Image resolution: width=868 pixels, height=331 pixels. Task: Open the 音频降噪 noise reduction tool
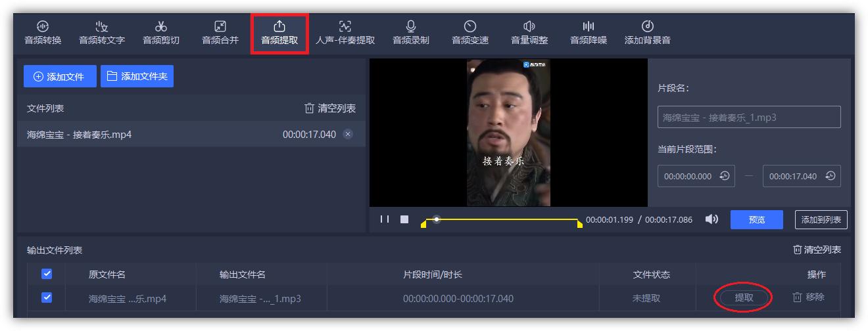tap(589, 33)
